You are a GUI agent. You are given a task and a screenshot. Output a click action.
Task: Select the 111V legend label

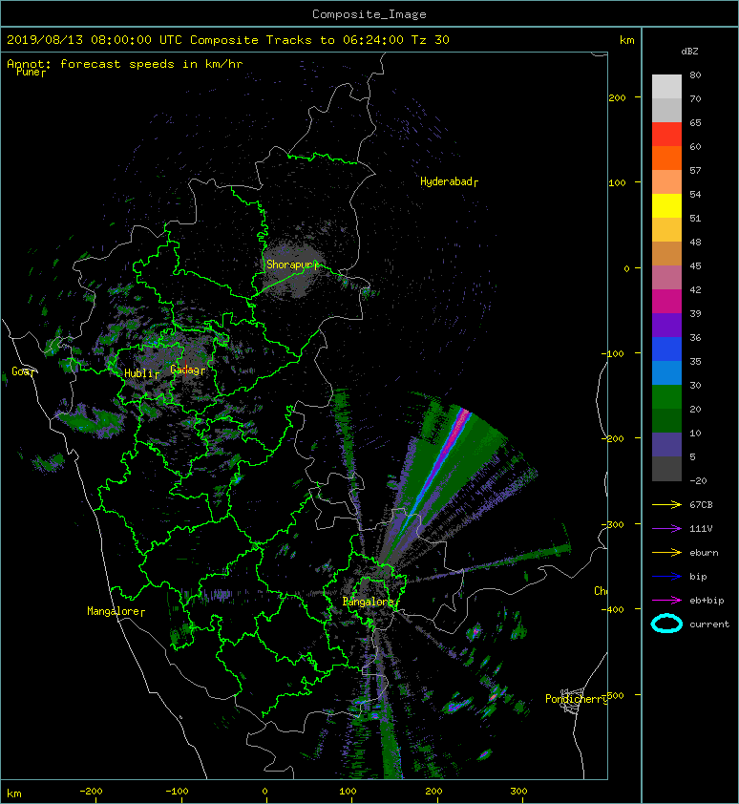click(701, 529)
